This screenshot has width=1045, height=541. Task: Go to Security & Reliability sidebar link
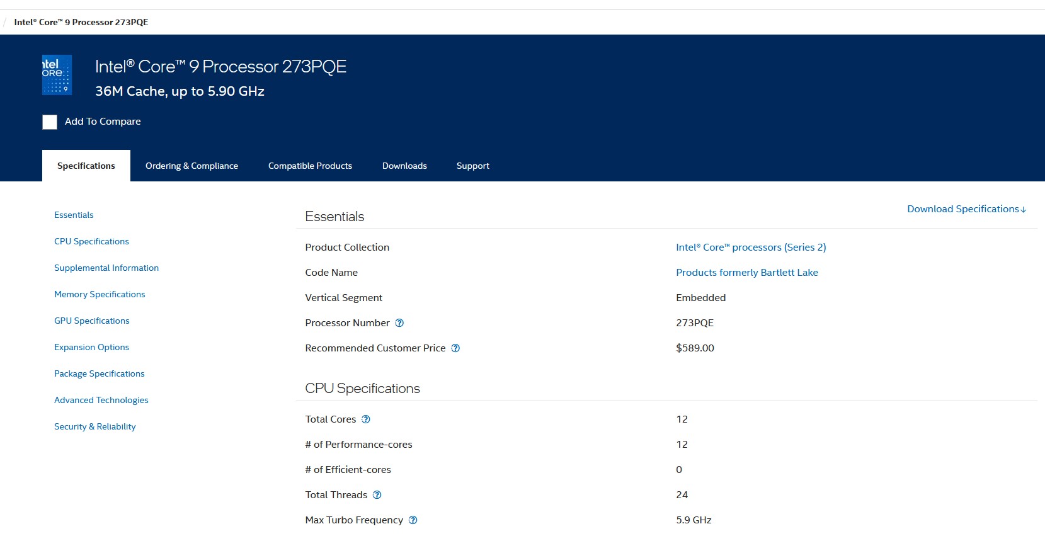(95, 426)
